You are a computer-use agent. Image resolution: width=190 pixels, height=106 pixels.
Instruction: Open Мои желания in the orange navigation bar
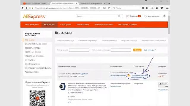[83, 25]
